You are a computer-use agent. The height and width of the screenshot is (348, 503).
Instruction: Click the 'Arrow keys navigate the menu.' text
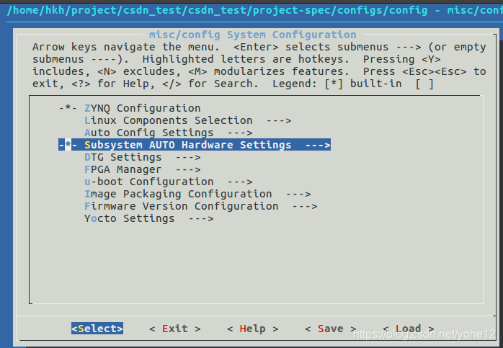pos(125,47)
